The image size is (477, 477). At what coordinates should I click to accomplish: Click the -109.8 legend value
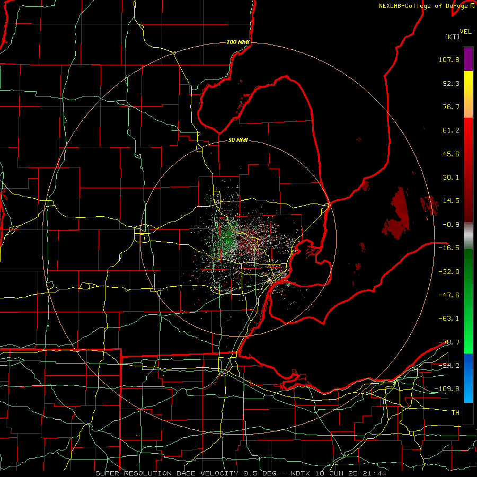click(x=447, y=389)
